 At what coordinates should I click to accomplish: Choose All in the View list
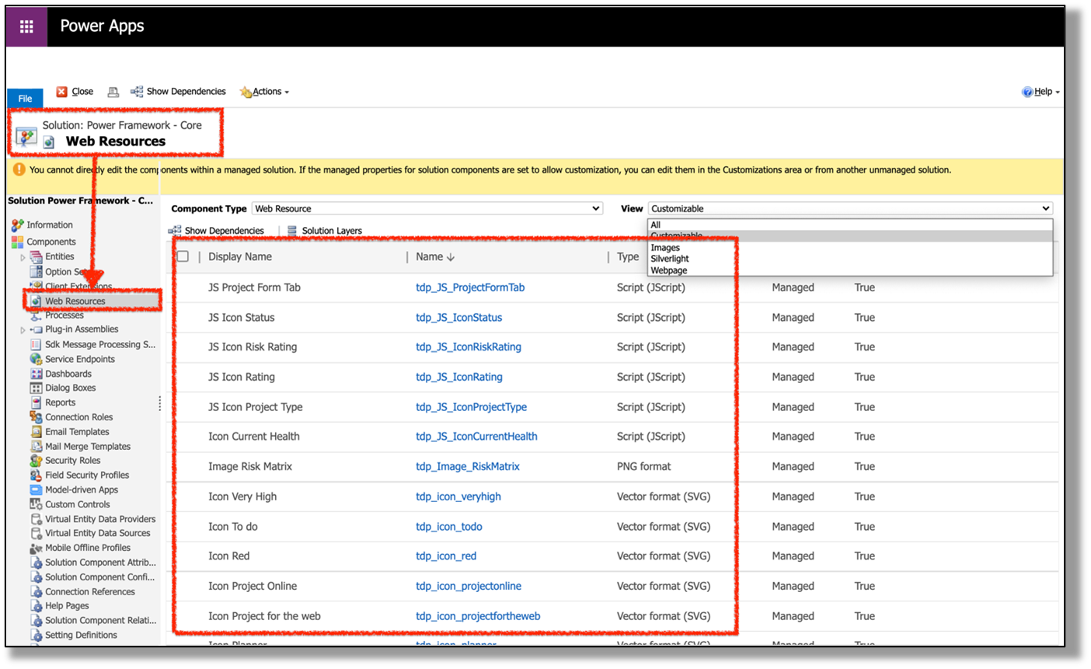click(851, 225)
